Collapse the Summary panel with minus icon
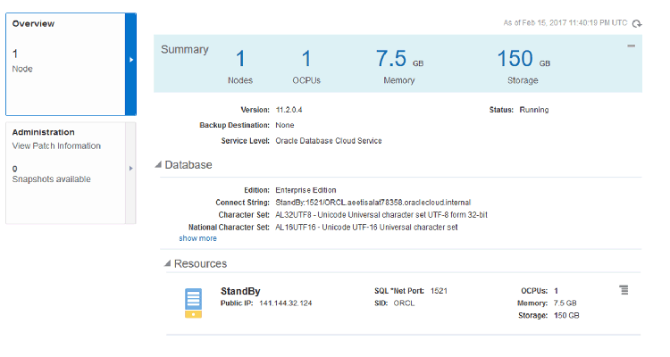This screenshot has height=357, width=670. [632, 46]
